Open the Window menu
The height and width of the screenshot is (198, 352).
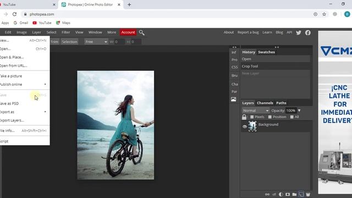(95, 32)
